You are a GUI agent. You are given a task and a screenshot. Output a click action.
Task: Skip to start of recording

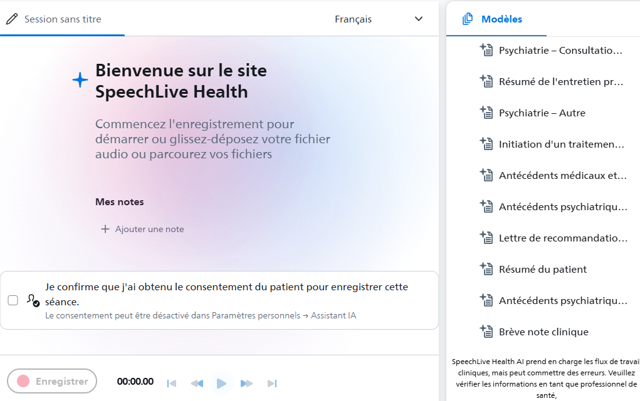coord(172,383)
